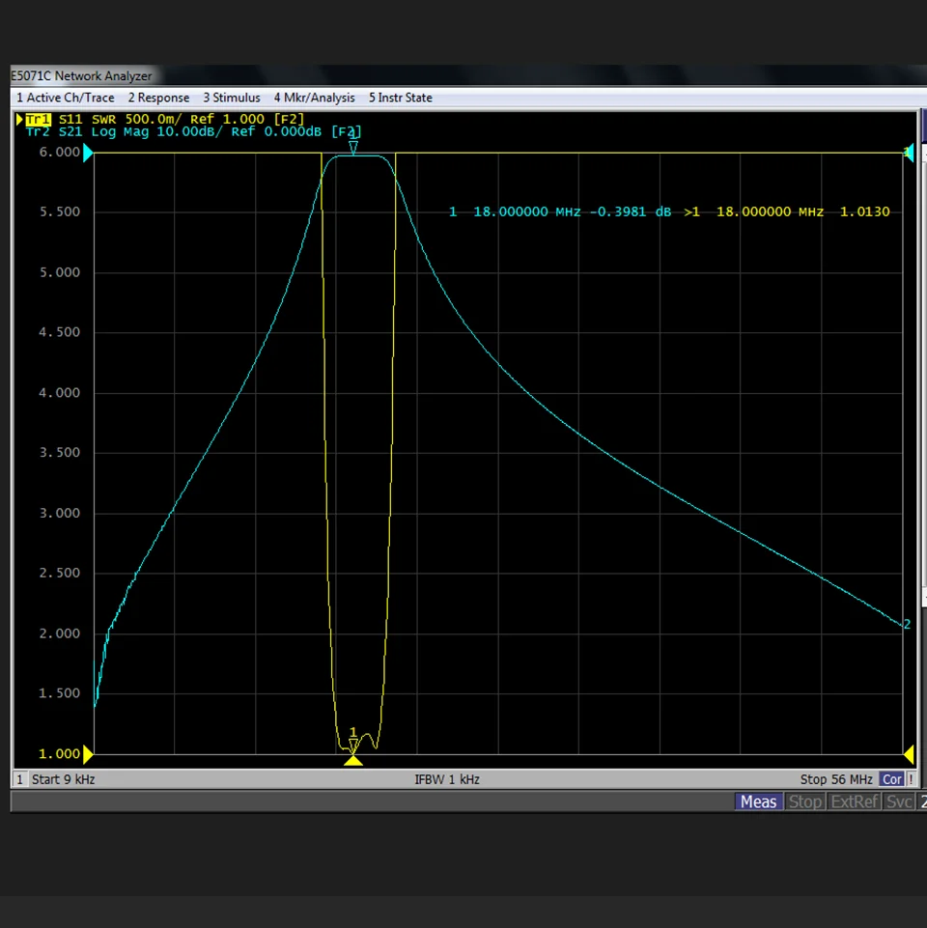
Task: Select marker 1 on the cyan S21 trace
Action: 353,147
